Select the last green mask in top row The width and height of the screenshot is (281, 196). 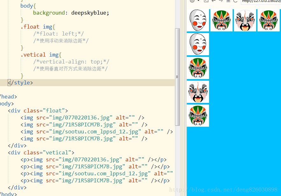(269, 20)
